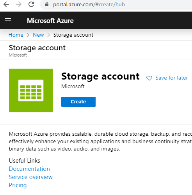Image resolution: width=192 pixels, height=195 pixels.
Task: Click the Save for later link
Action: (x=172, y=78)
